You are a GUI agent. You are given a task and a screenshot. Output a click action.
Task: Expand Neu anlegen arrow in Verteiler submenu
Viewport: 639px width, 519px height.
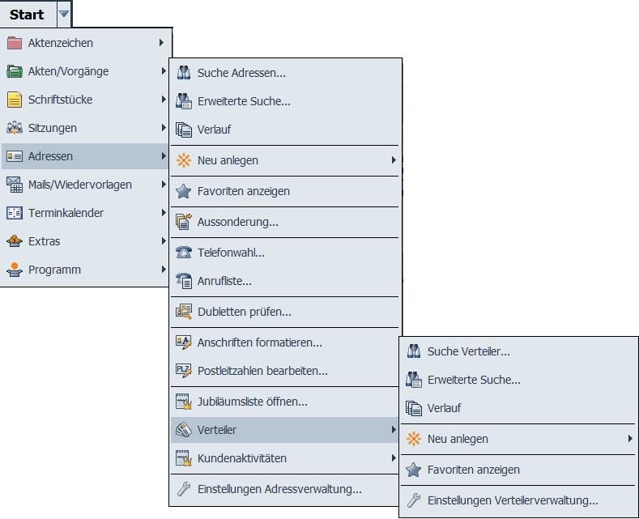pos(629,439)
